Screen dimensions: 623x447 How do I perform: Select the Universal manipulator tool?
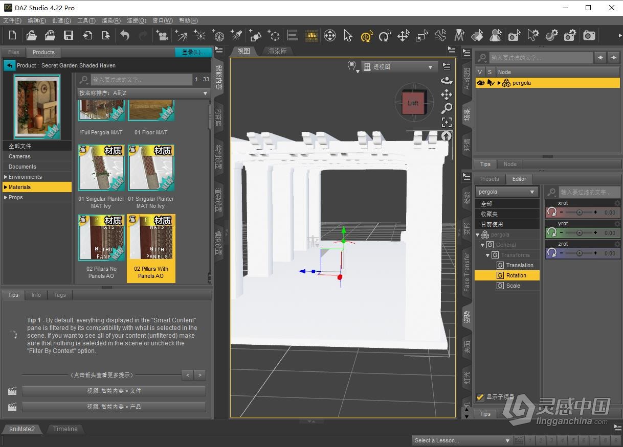367,36
